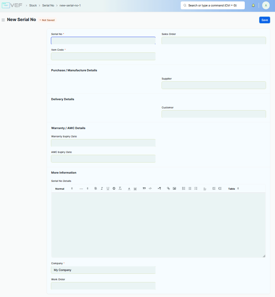Viewport: 275px width, 297px height.
Task: Start a bulleted list
Action: click(190, 189)
